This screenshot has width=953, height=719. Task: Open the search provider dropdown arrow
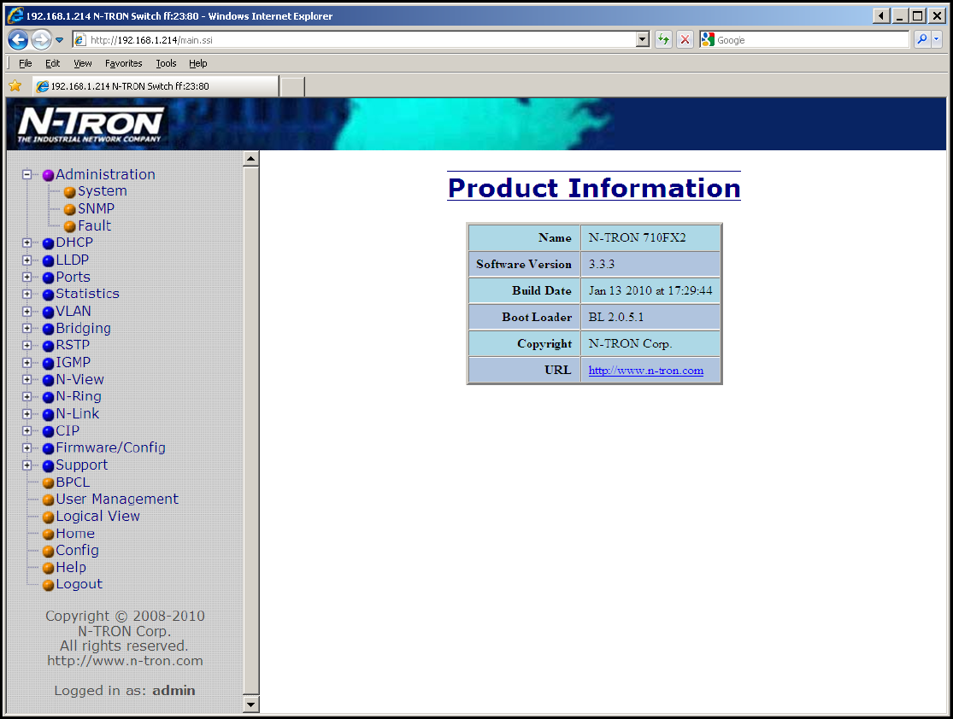tap(937, 40)
